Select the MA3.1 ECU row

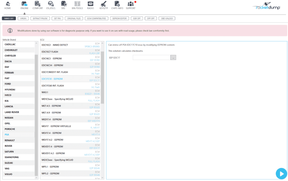coord(71,92)
